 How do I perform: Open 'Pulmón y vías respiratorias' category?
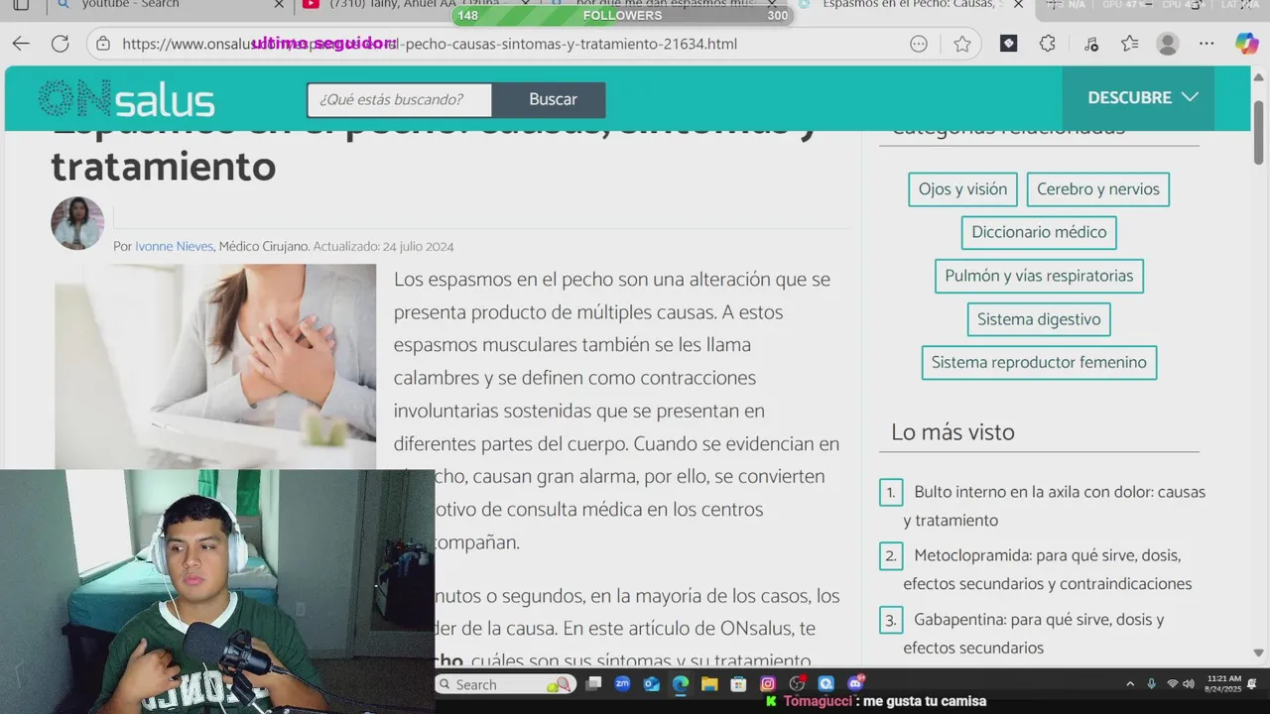1039,276
